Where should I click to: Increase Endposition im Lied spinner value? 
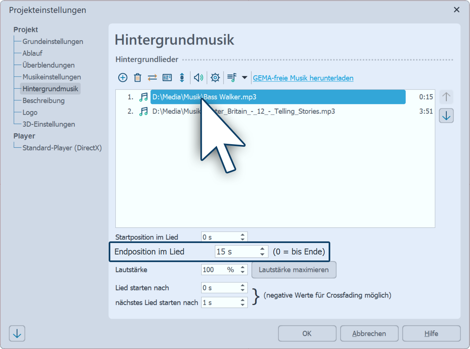[x=262, y=249]
